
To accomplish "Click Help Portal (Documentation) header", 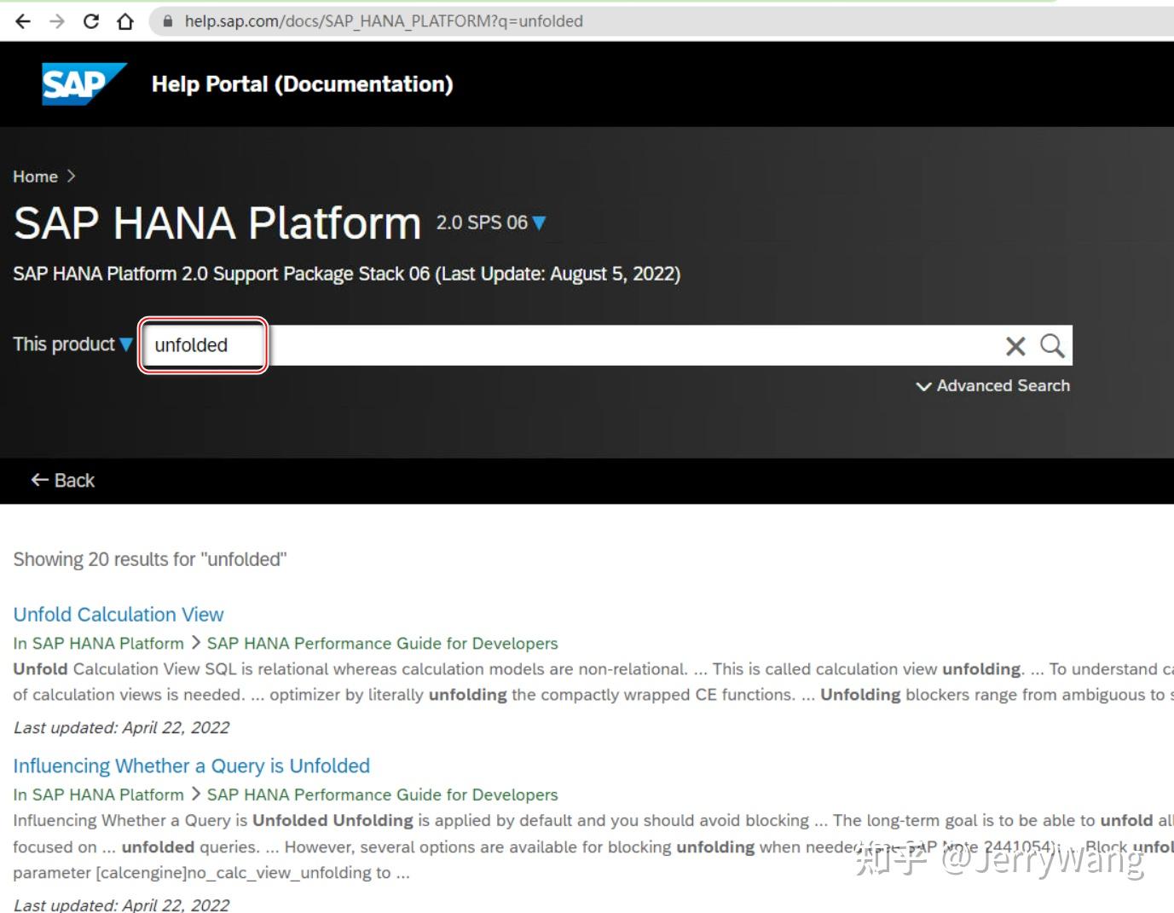I will click(303, 84).
